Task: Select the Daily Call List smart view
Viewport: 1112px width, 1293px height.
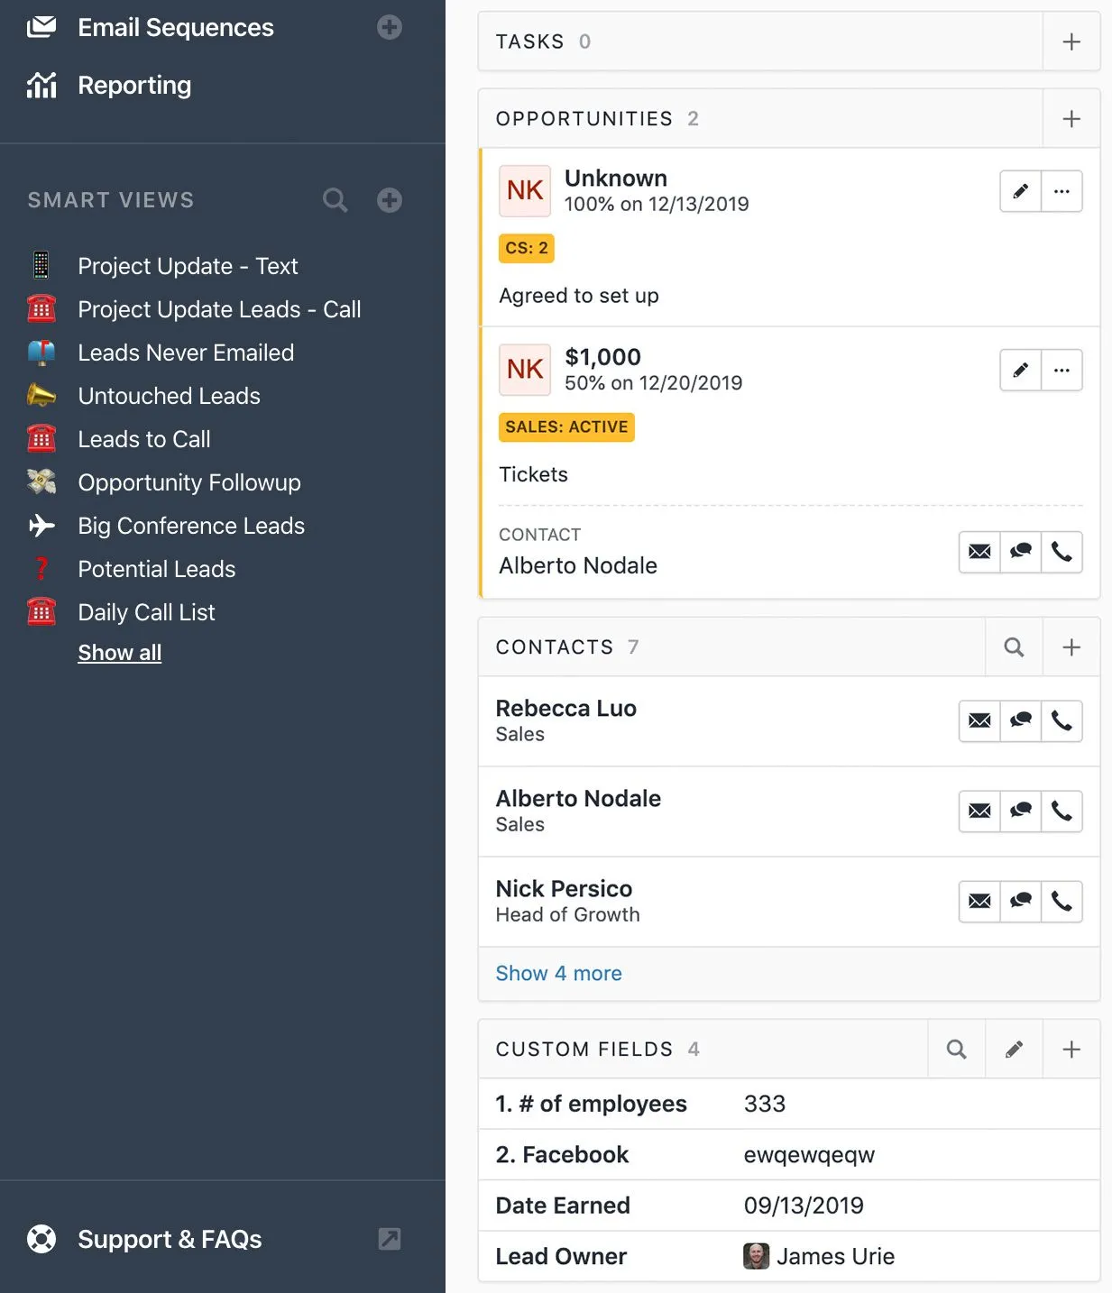Action: pos(146,612)
